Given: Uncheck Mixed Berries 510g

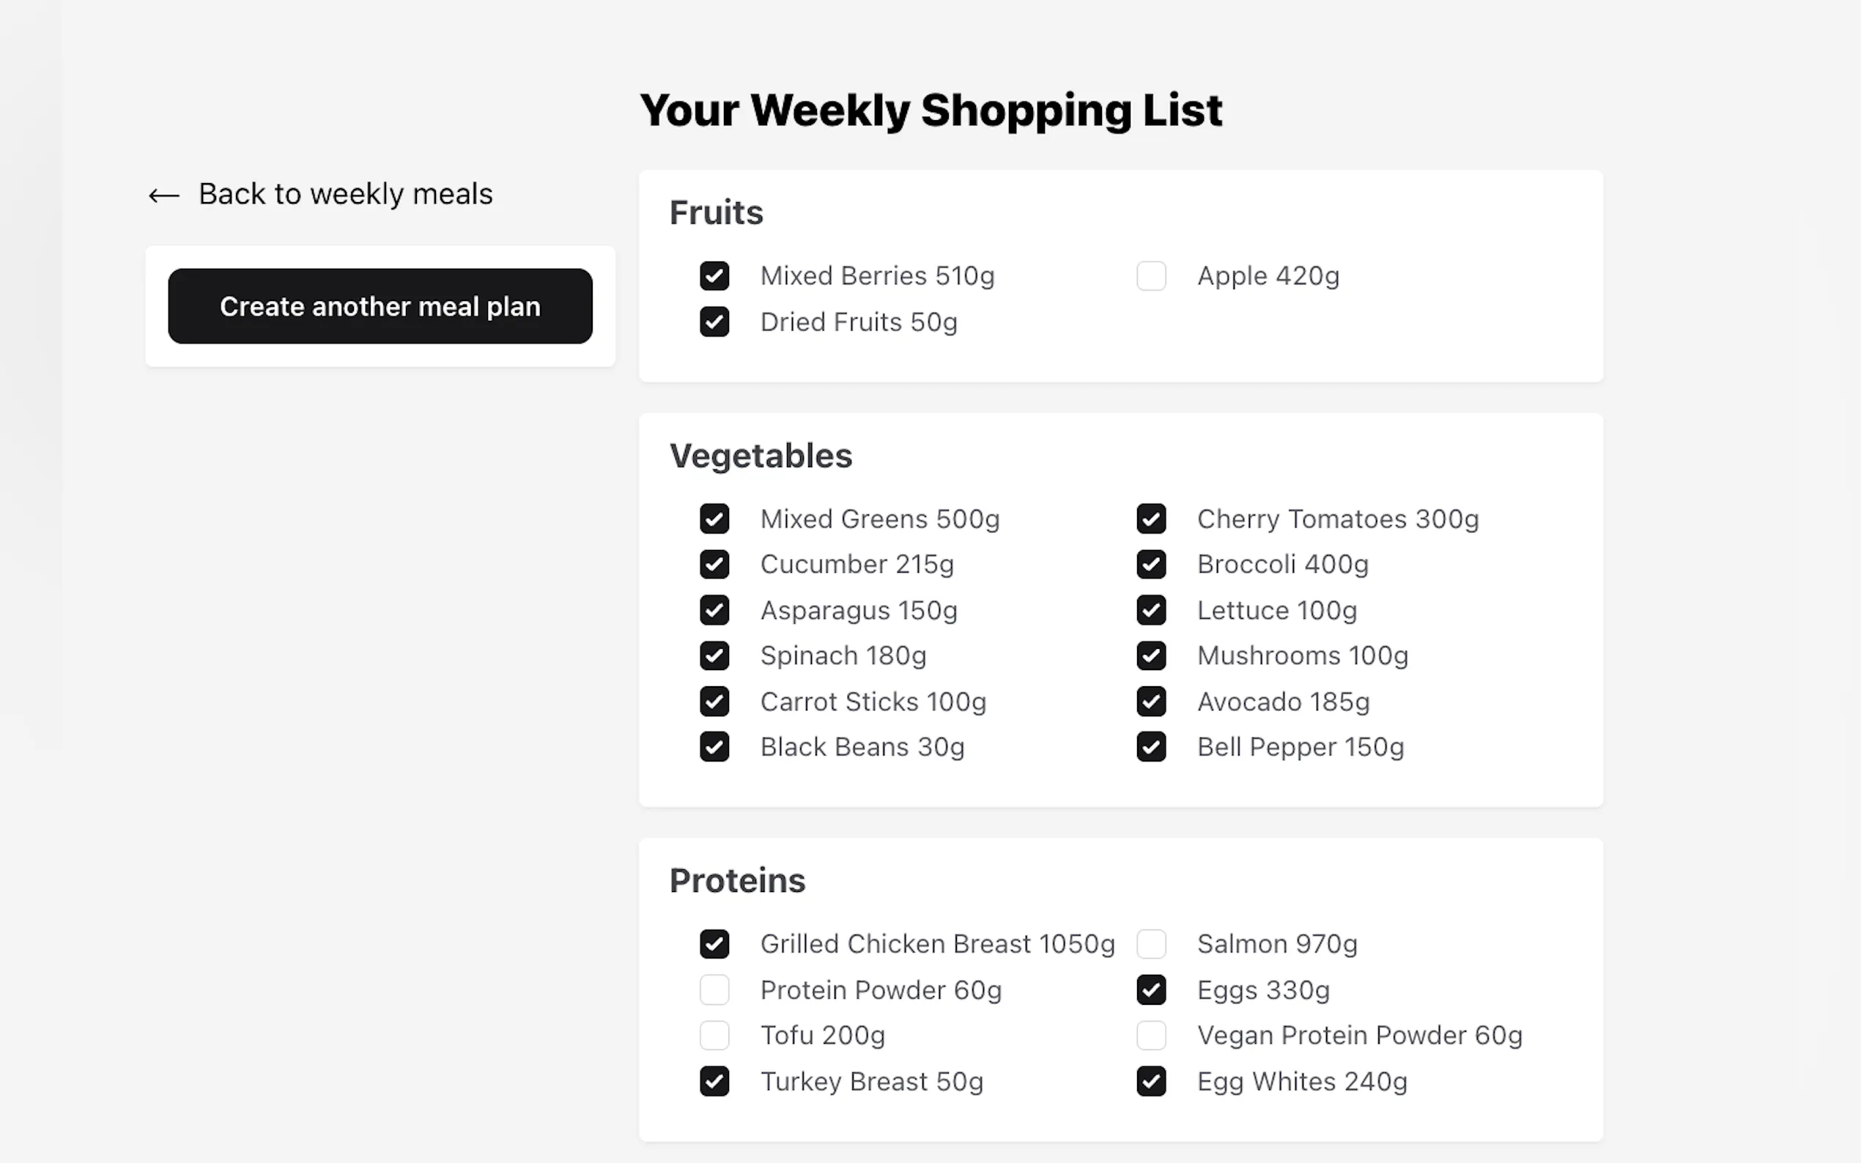Looking at the screenshot, I should [x=714, y=275].
